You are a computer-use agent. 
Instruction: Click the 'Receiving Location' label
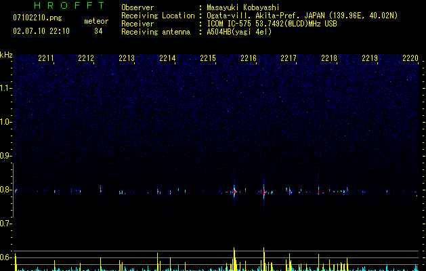[158, 16]
